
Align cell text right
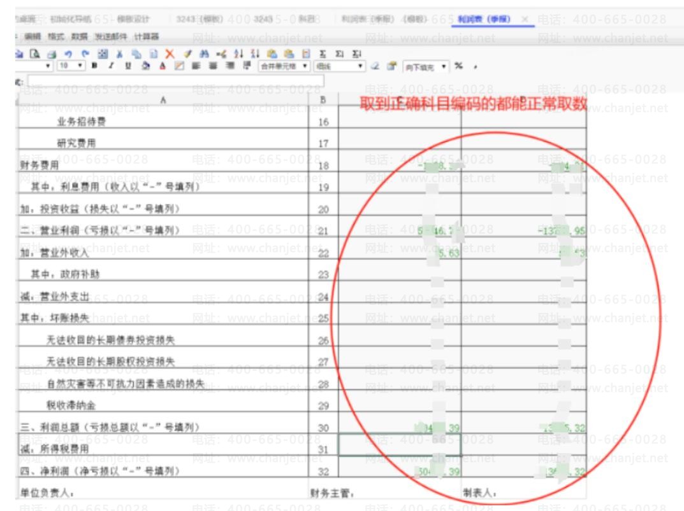tap(230, 66)
